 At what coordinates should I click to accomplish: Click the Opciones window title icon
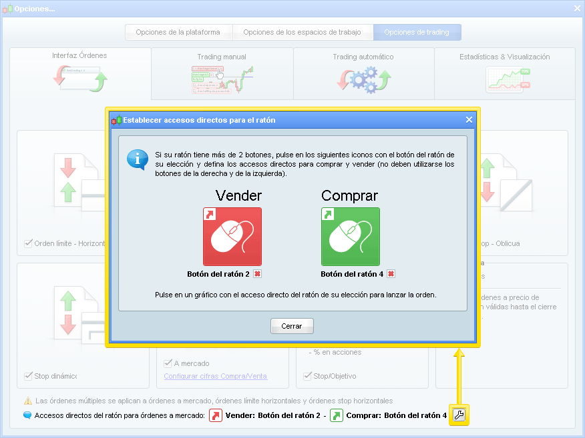coord(7,9)
